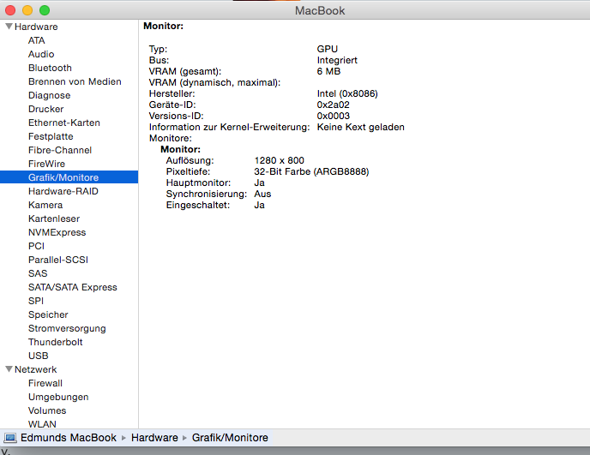
Task: Click the 6 MB VRAM value
Action: [328, 71]
